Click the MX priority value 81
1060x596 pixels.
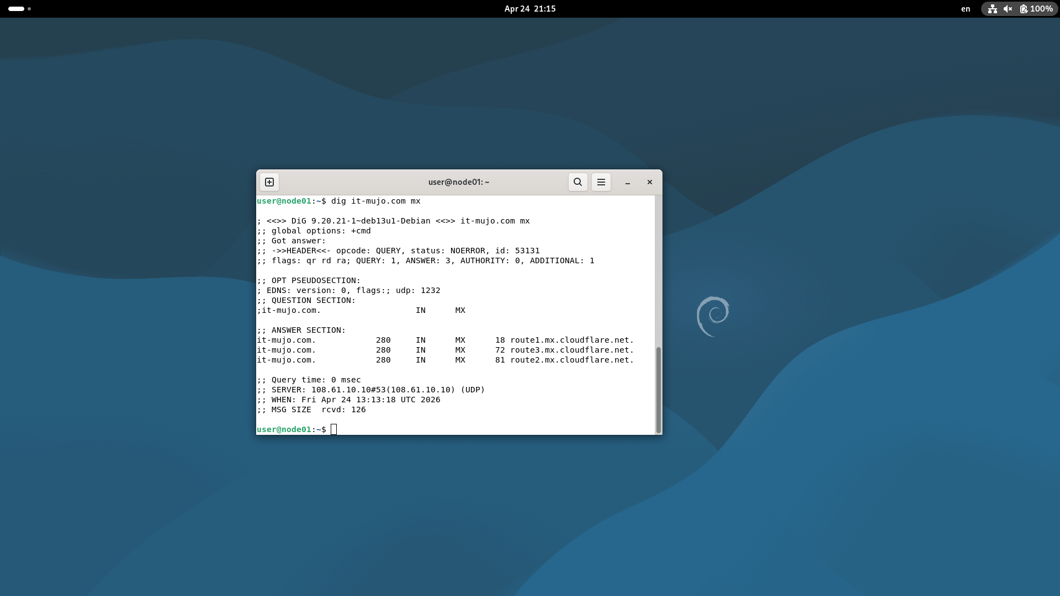[x=500, y=360]
